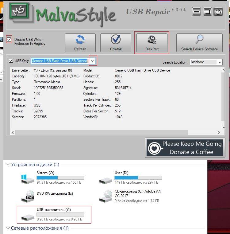This screenshot has height=234, width=230.
Task: Toggle Disable USB Write-Protection checkbox
Action: pos(9,39)
